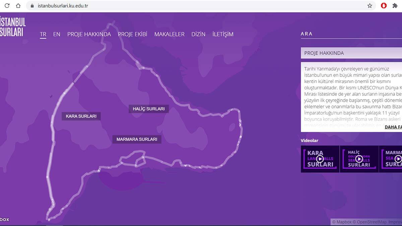Select the Marmara Surları map label
The image size is (402, 226).
(137, 139)
